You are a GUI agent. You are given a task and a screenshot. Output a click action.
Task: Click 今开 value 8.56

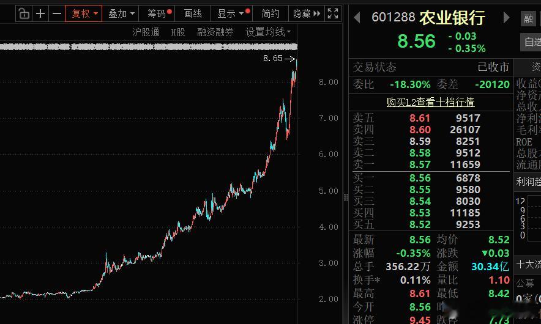(x=420, y=307)
